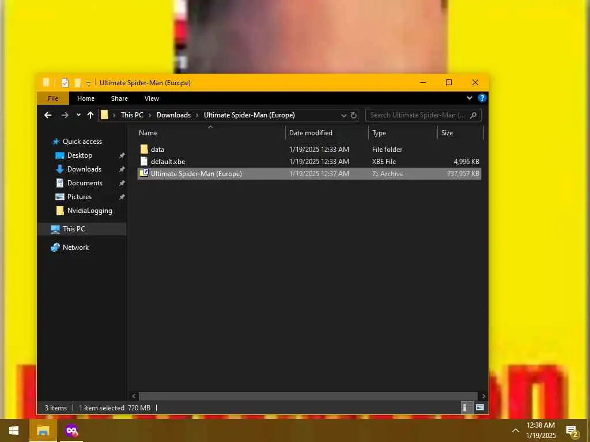590x442 pixels.
Task: Click the pin icon next to Pictures
Action: 122,197
